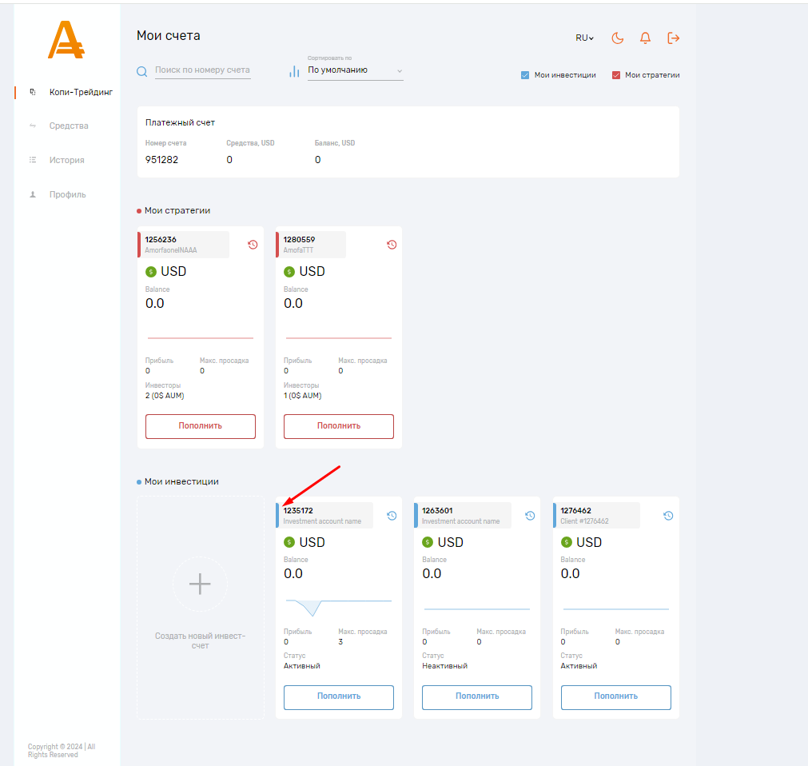This screenshot has width=808, height=766.
Task: Open Профиль in the sidebar
Action: (x=67, y=194)
